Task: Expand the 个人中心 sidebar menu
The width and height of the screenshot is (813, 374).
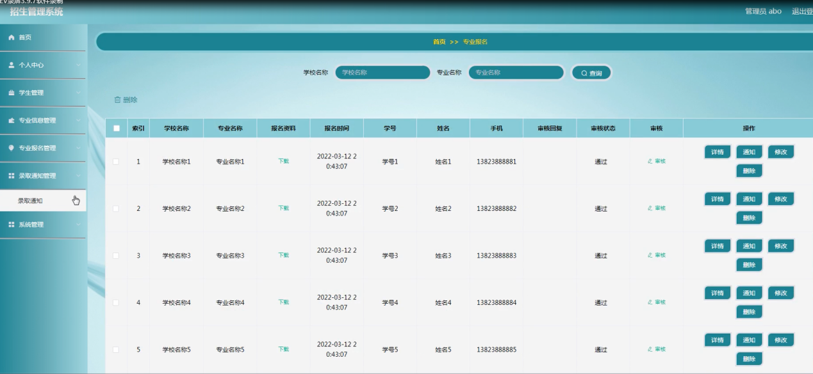Action: pos(42,65)
